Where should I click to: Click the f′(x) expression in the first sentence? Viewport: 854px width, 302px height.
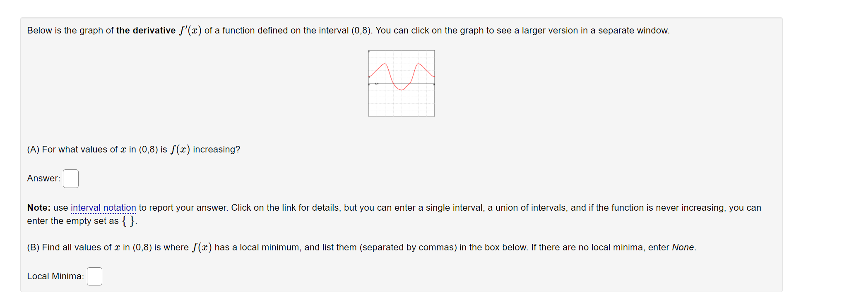point(190,31)
